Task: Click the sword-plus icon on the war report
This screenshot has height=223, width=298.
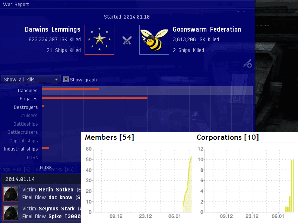Action: coord(247,64)
